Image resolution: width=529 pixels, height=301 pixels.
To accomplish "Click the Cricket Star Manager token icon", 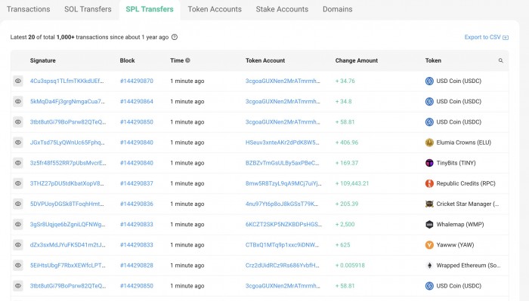I will [x=429, y=204].
